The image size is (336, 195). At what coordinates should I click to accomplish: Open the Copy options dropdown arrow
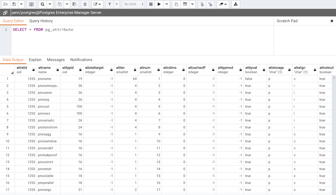(67, 4)
